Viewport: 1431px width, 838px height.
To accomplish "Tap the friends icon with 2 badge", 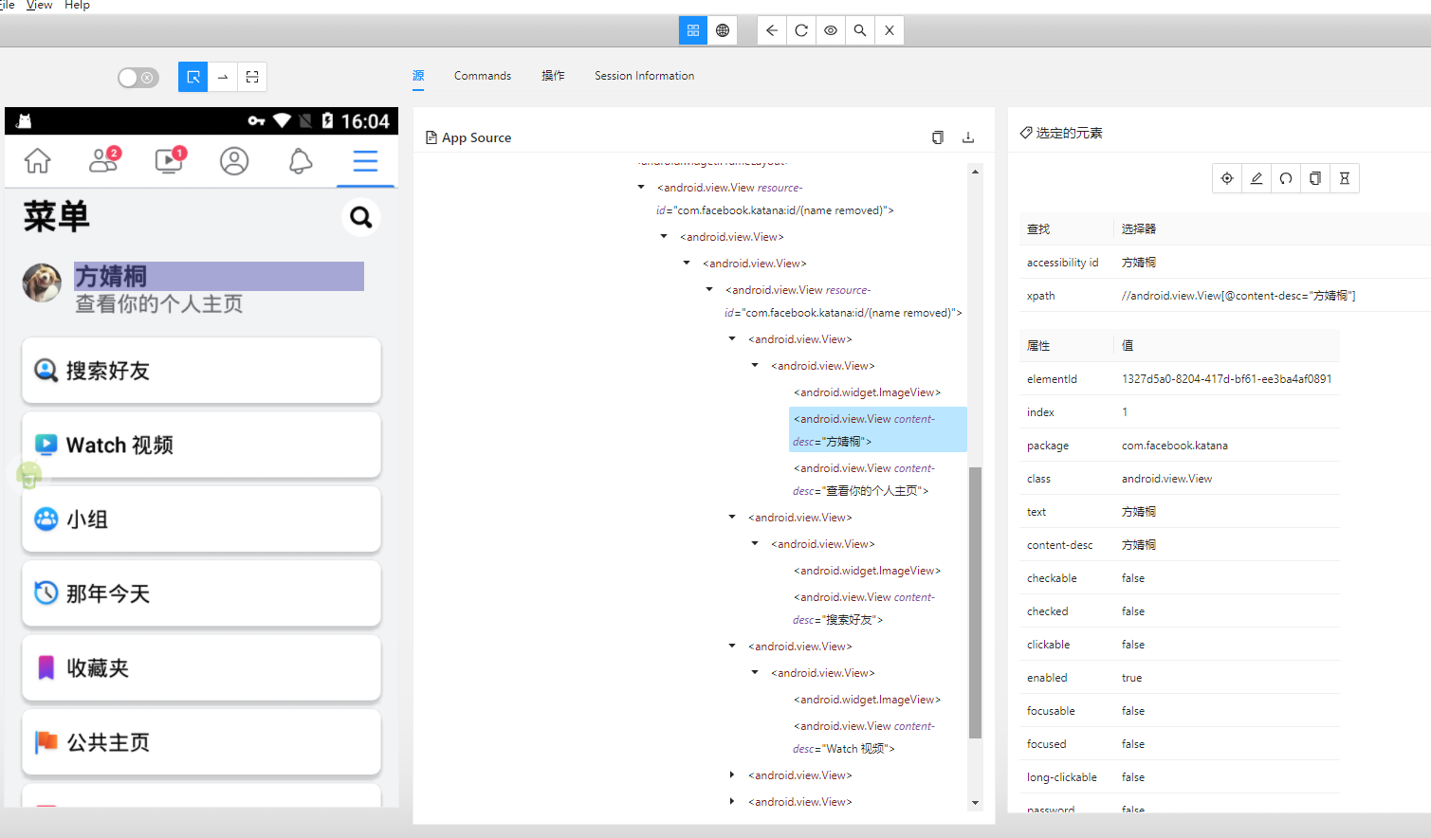I will coord(104,160).
